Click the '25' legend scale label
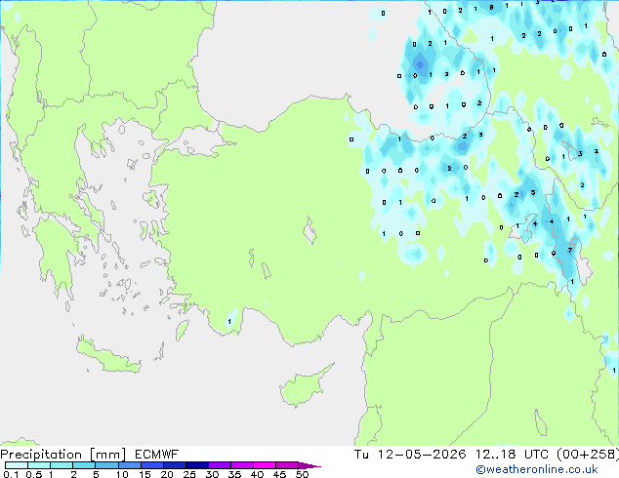Screen dimensions: 619x478 (189, 474)
